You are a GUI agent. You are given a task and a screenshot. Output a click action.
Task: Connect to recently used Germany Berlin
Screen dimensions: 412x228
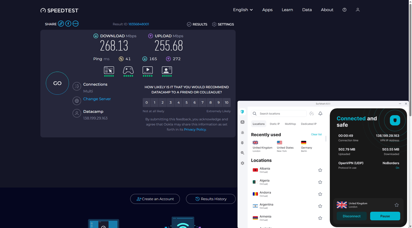[x=306, y=146]
